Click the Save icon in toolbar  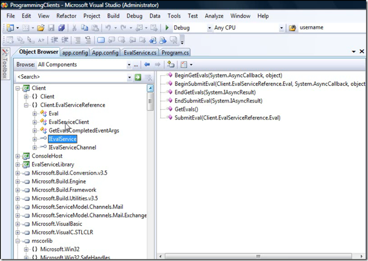(51, 28)
